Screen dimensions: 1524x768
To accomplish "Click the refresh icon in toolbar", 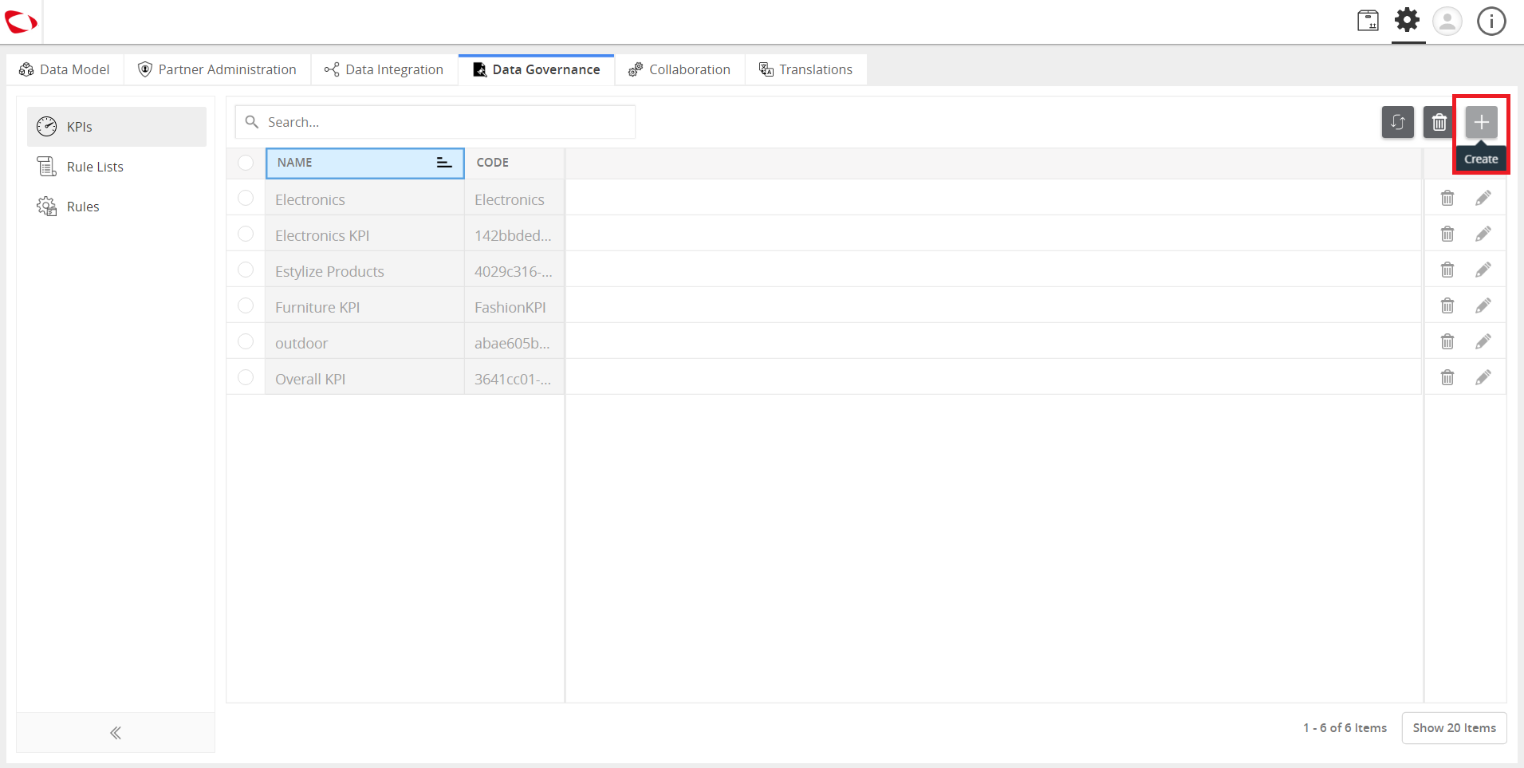I will pos(1397,122).
